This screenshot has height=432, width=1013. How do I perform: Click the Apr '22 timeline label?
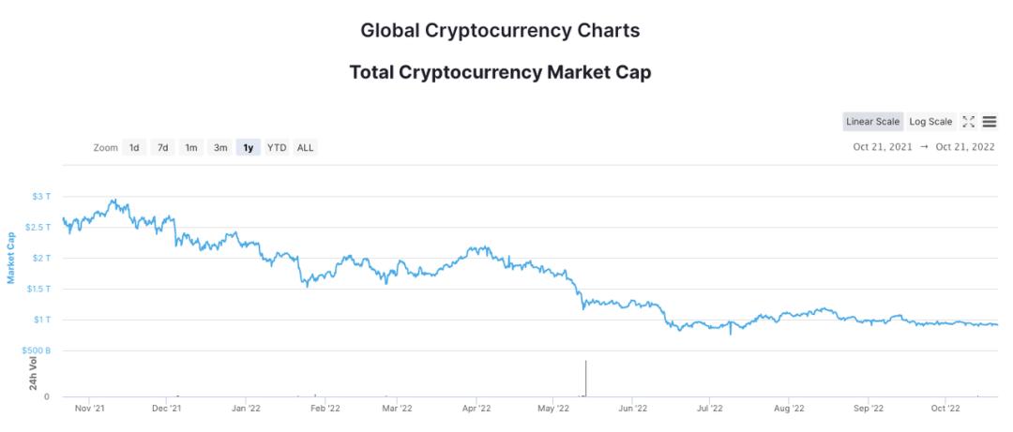(x=476, y=409)
